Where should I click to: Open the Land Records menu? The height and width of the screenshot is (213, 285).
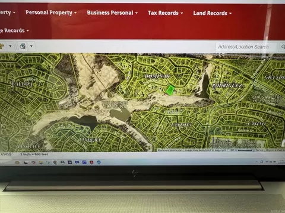pos(212,13)
